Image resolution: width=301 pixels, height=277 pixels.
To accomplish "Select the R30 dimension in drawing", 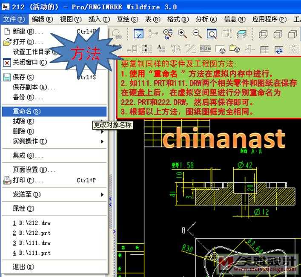I will 187,248.
